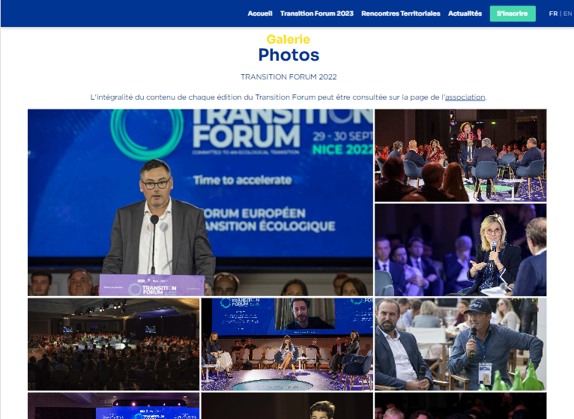This screenshot has width=574, height=419.
Task: Open partially visible bottom-right crowd photo
Action: point(461,406)
